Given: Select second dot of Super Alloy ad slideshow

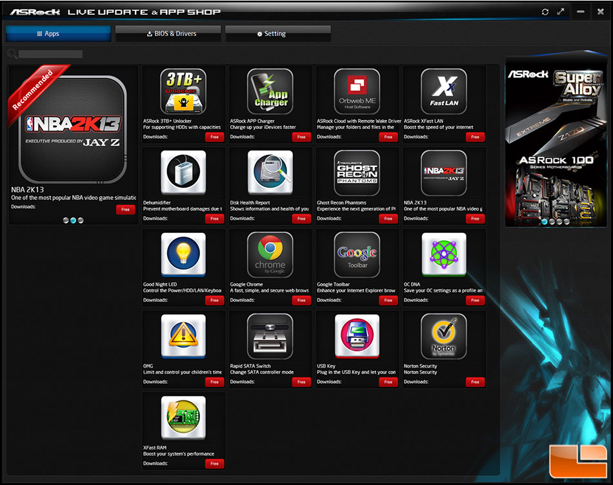Looking at the screenshot, I should pyautogui.click(x=552, y=222).
